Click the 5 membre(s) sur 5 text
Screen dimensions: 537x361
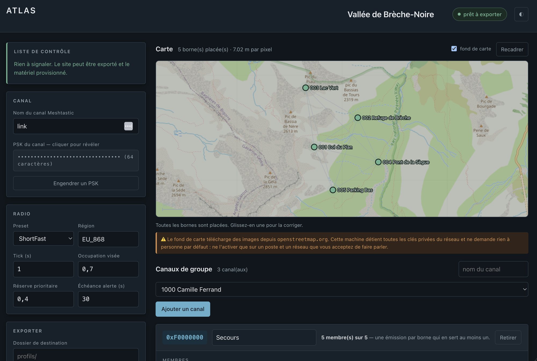pyautogui.click(x=344, y=337)
